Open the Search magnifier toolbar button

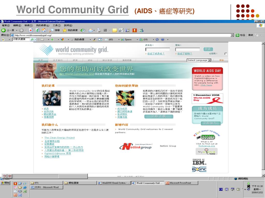click(x=51, y=30)
